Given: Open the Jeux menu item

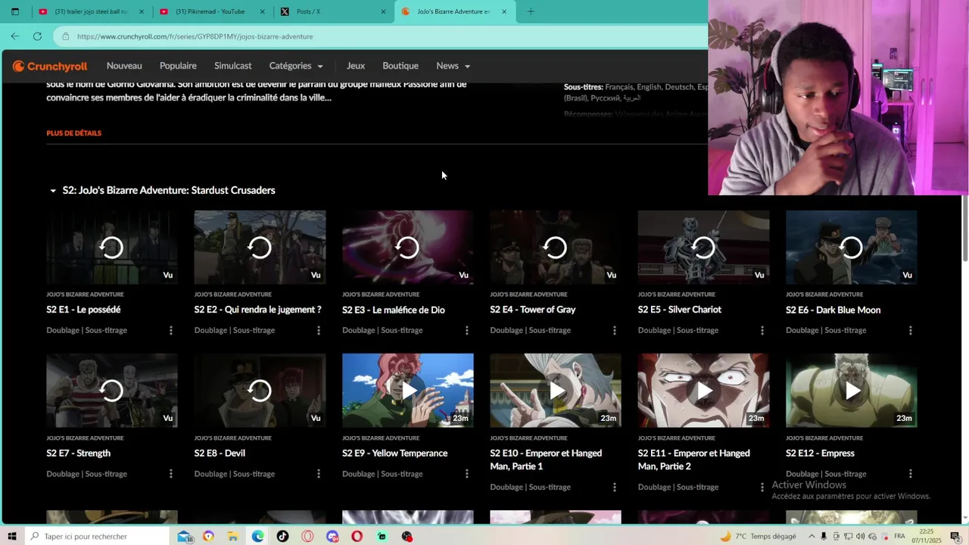Looking at the screenshot, I should coord(356,66).
